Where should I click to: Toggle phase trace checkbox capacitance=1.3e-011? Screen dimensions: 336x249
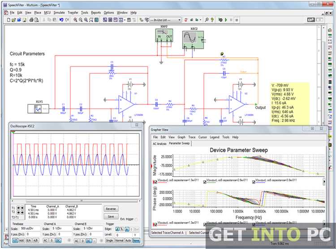click(155, 224)
